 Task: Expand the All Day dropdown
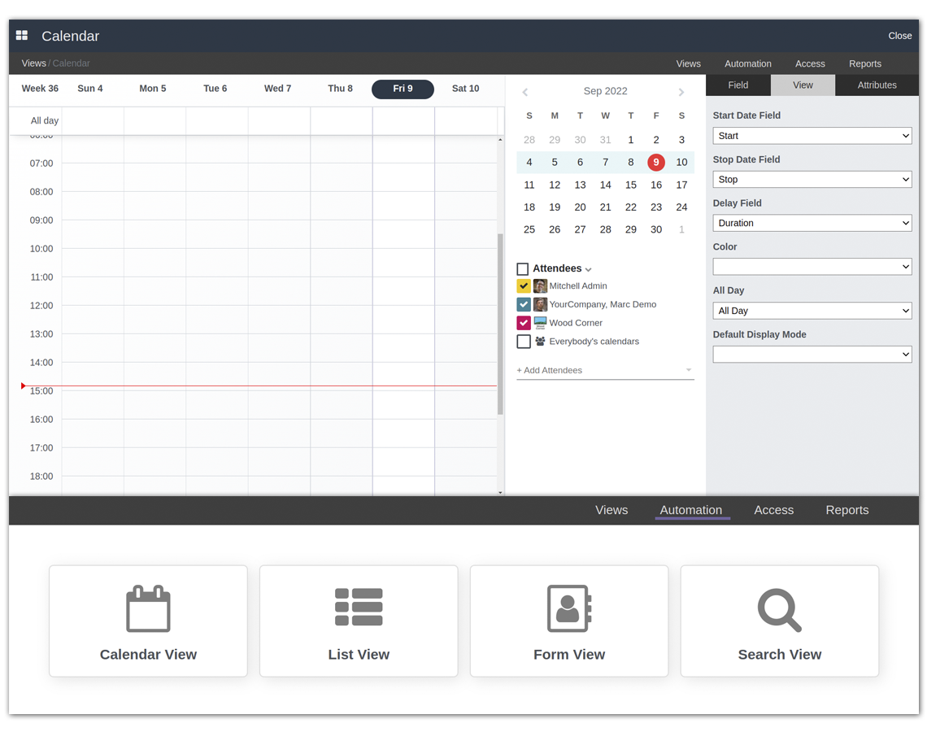(x=812, y=311)
